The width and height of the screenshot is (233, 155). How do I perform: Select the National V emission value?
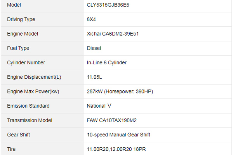99,106
